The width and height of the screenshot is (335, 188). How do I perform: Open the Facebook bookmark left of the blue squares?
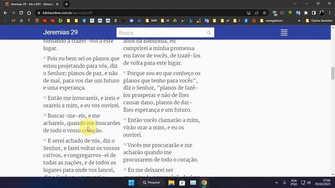tap(84, 21)
